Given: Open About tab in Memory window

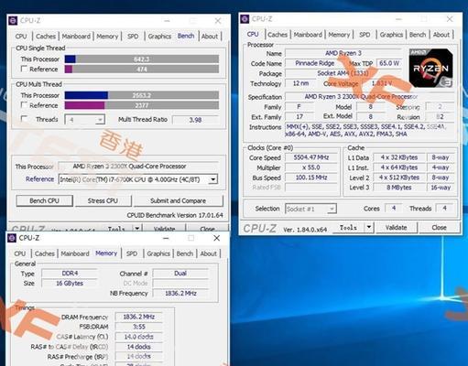Looking at the screenshot, I should [208, 253].
